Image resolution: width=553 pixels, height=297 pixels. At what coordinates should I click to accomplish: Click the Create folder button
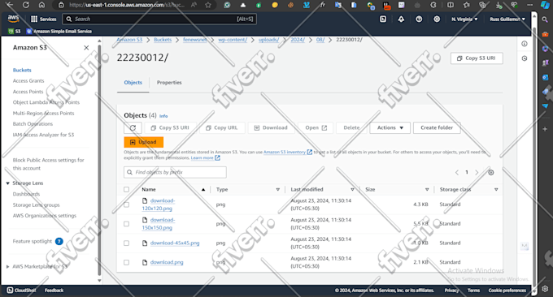tap(437, 127)
